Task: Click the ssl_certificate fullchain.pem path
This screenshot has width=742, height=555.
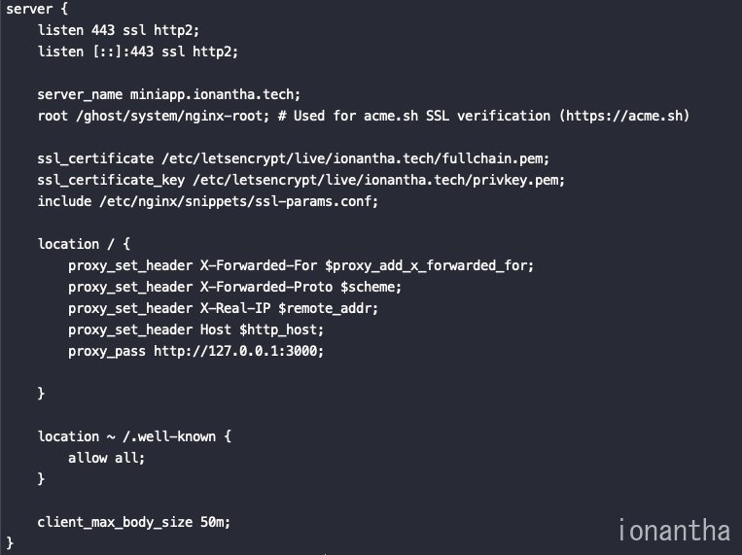Action: click(x=355, y=158)
